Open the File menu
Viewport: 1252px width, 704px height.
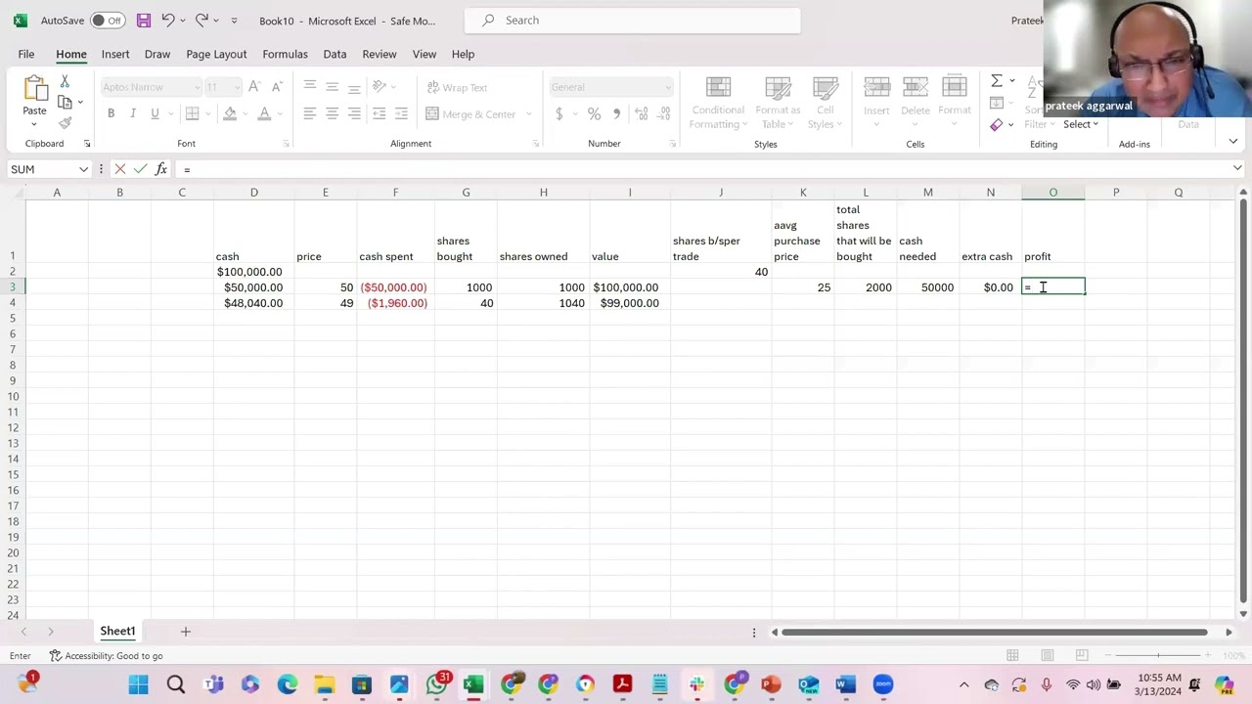26,54
